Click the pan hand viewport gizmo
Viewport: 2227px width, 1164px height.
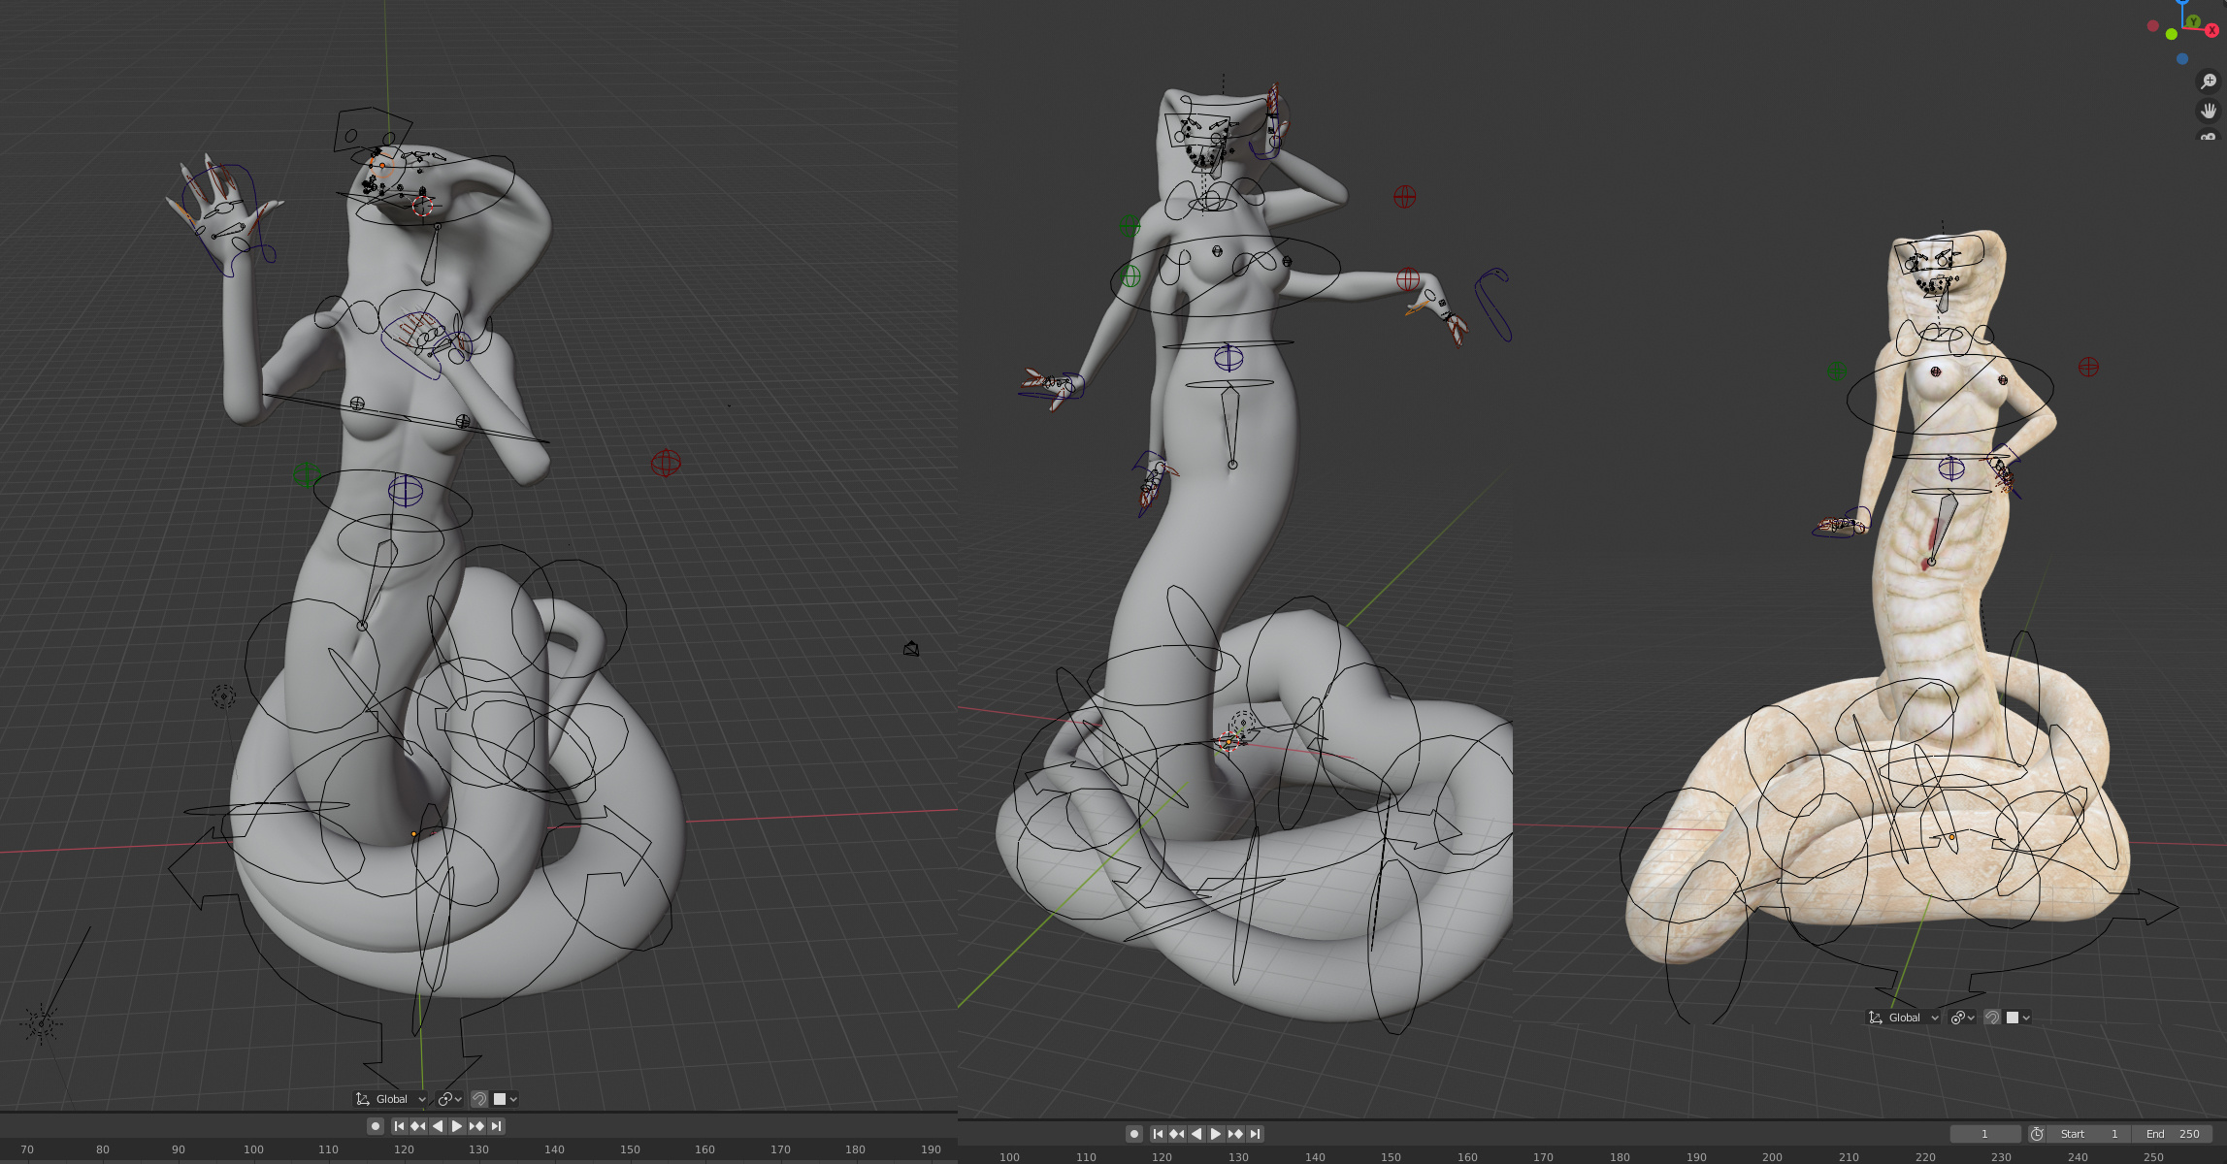coord(2208,111)
